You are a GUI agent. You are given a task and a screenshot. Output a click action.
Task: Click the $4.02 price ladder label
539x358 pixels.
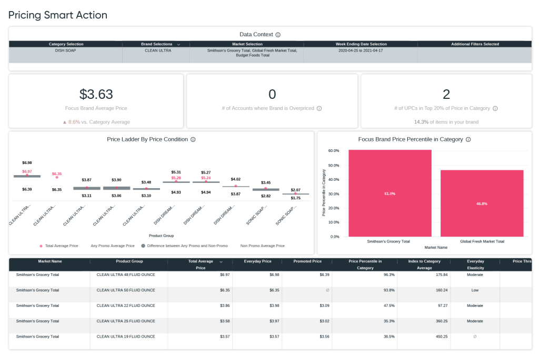pos(235,179)
